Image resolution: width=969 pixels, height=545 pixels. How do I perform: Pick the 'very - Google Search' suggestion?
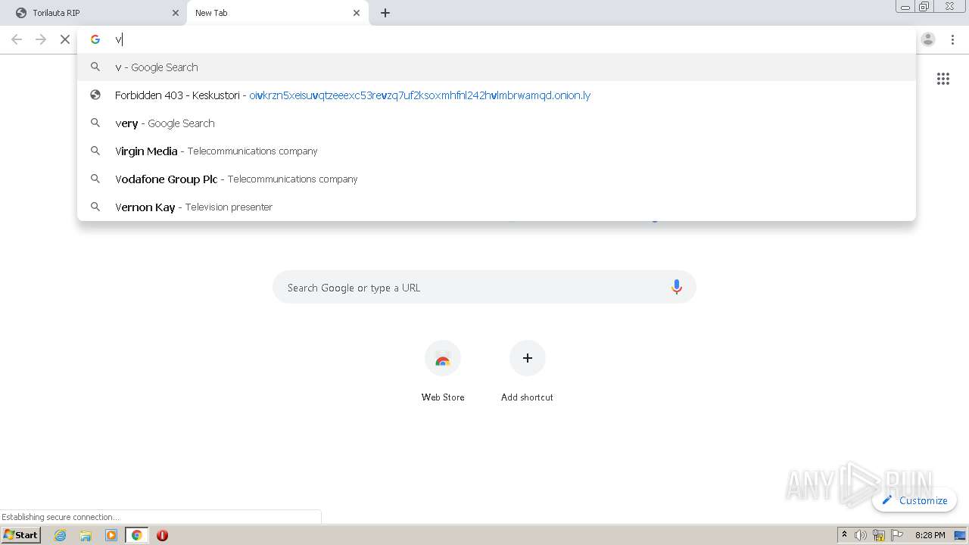click(497, 123)
